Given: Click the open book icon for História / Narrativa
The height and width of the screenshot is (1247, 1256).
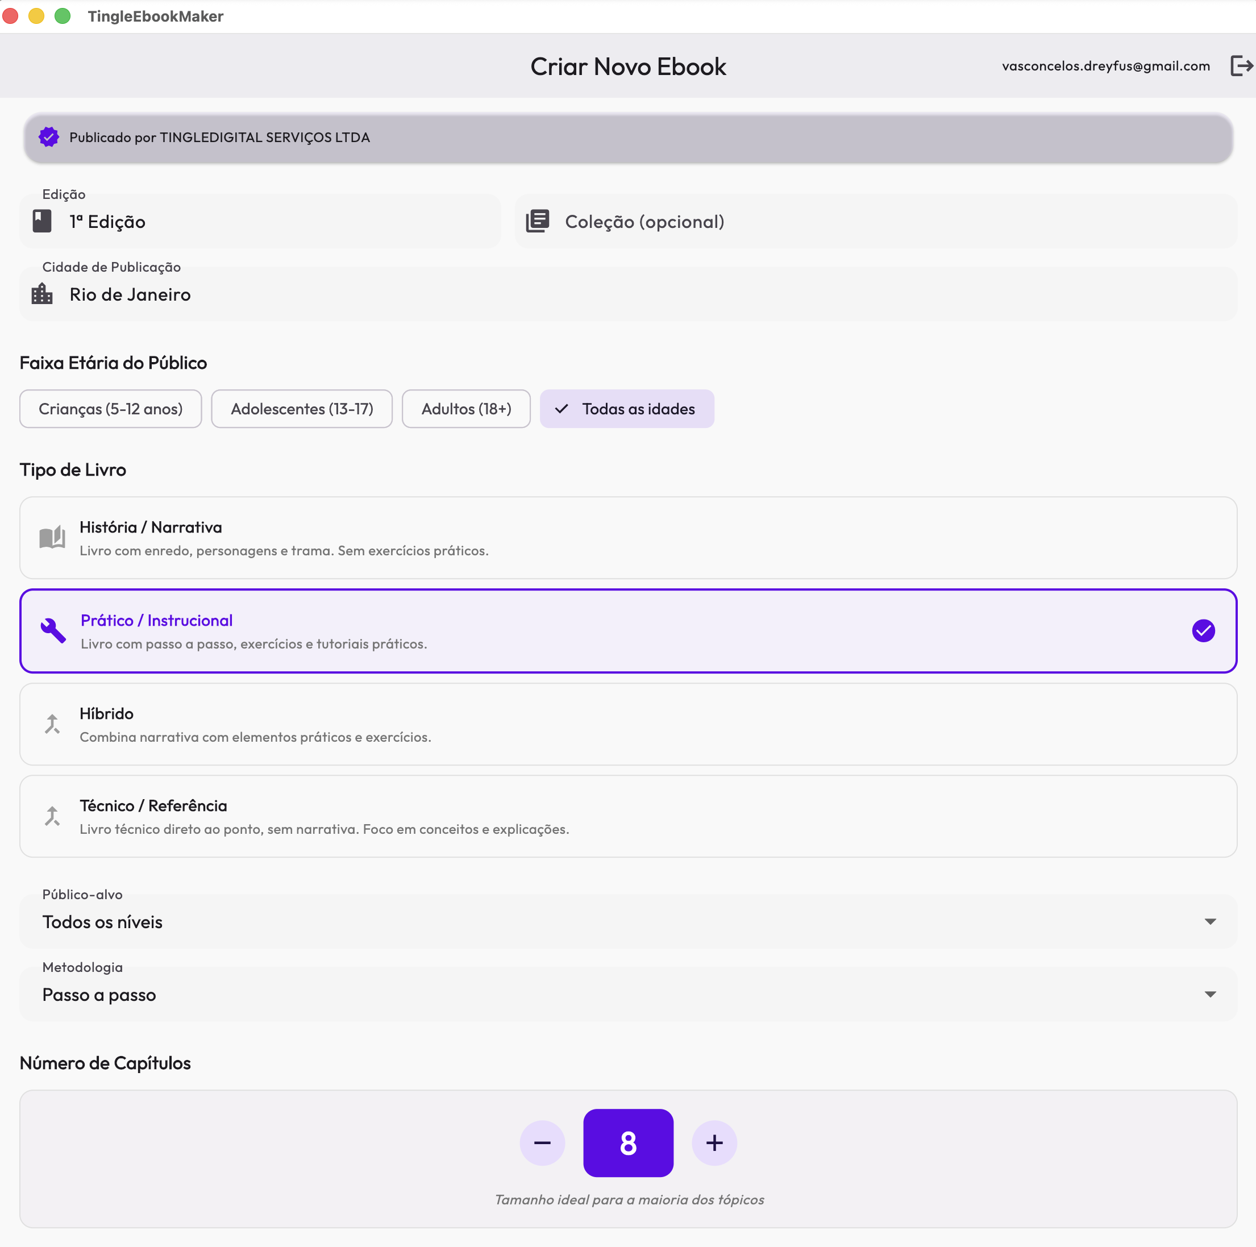Looking at the screenshot, I should [53, 538].
